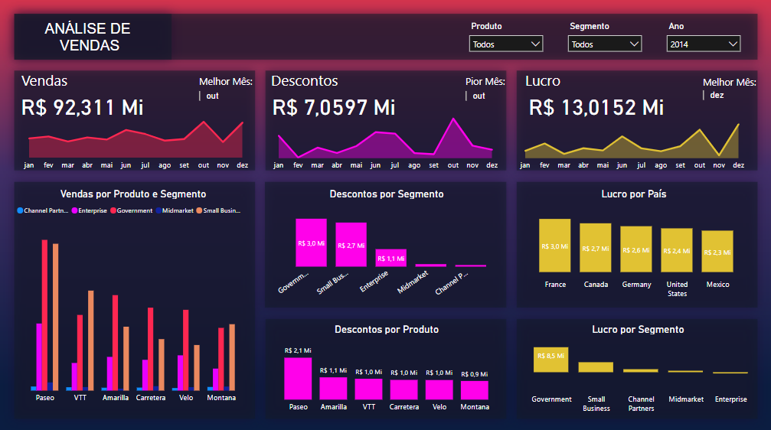Select the Germany profit bar

tap(636, 249)
